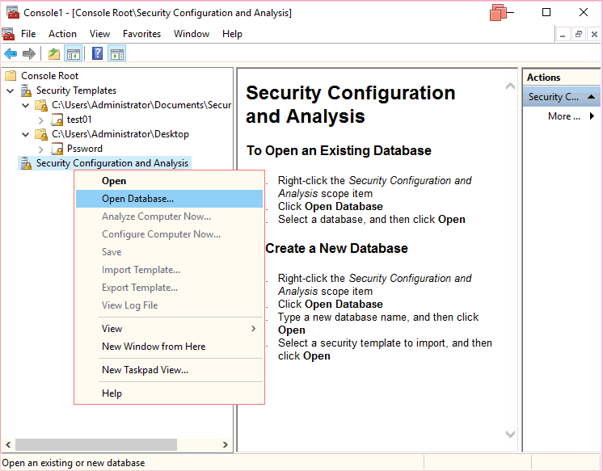Screen dimensions: 603x471
Task: Open the View submenu arrow in context menu
Action: tap(254, 328)
